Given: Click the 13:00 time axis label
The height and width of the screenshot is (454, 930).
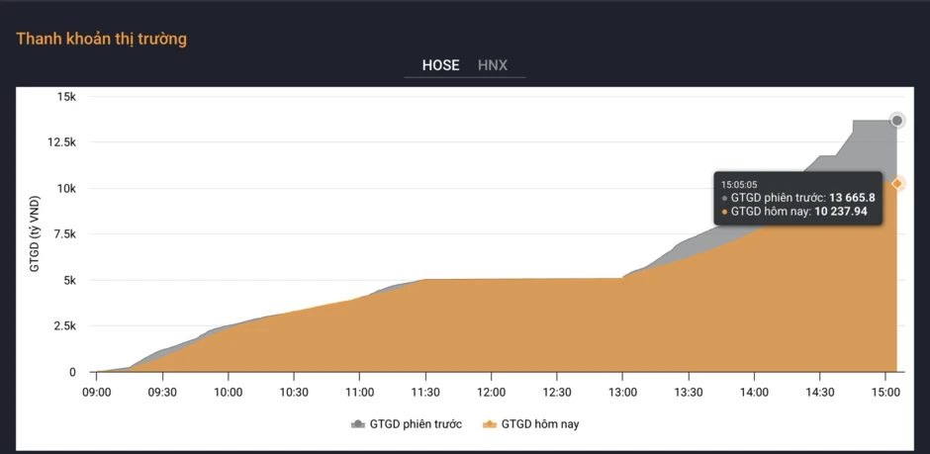Looking at the screenshot, I should click(x=622, y=392).
